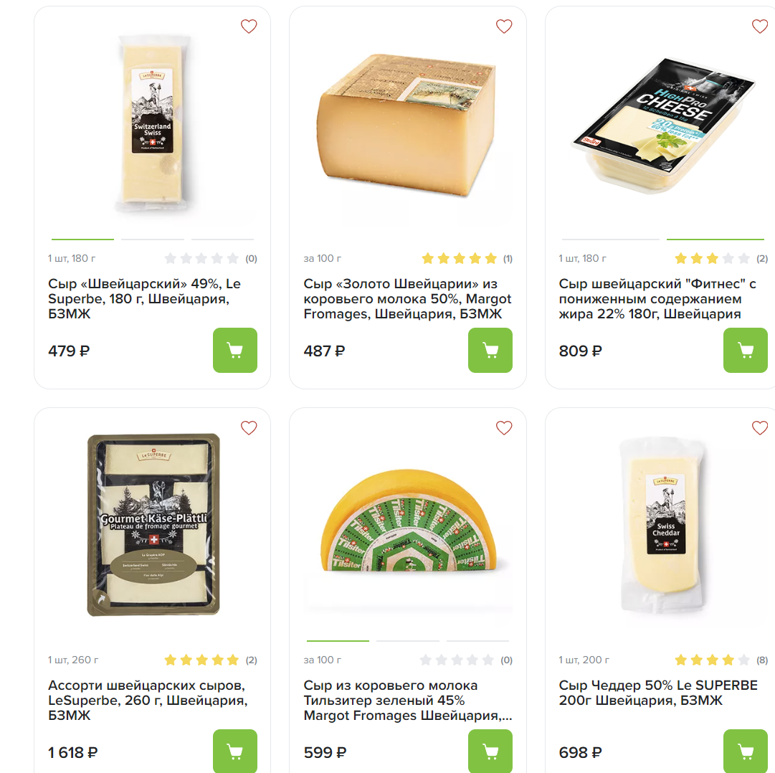775x773 pixels.
Task: Save the Ассорти швейцарских сыров to favorites
Action: click(x=249, y=428)
